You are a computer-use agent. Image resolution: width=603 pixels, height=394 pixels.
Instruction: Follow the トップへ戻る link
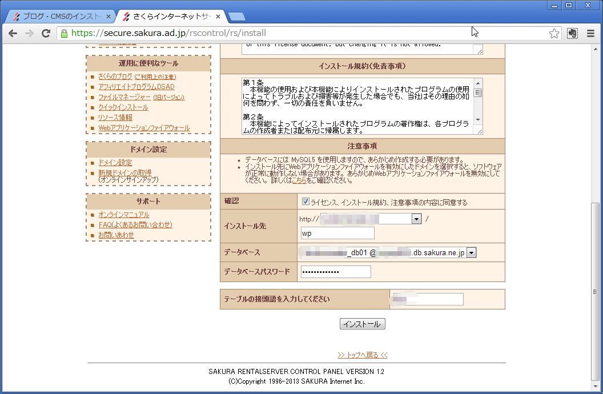pyautogui.click(x=362, y=355)
